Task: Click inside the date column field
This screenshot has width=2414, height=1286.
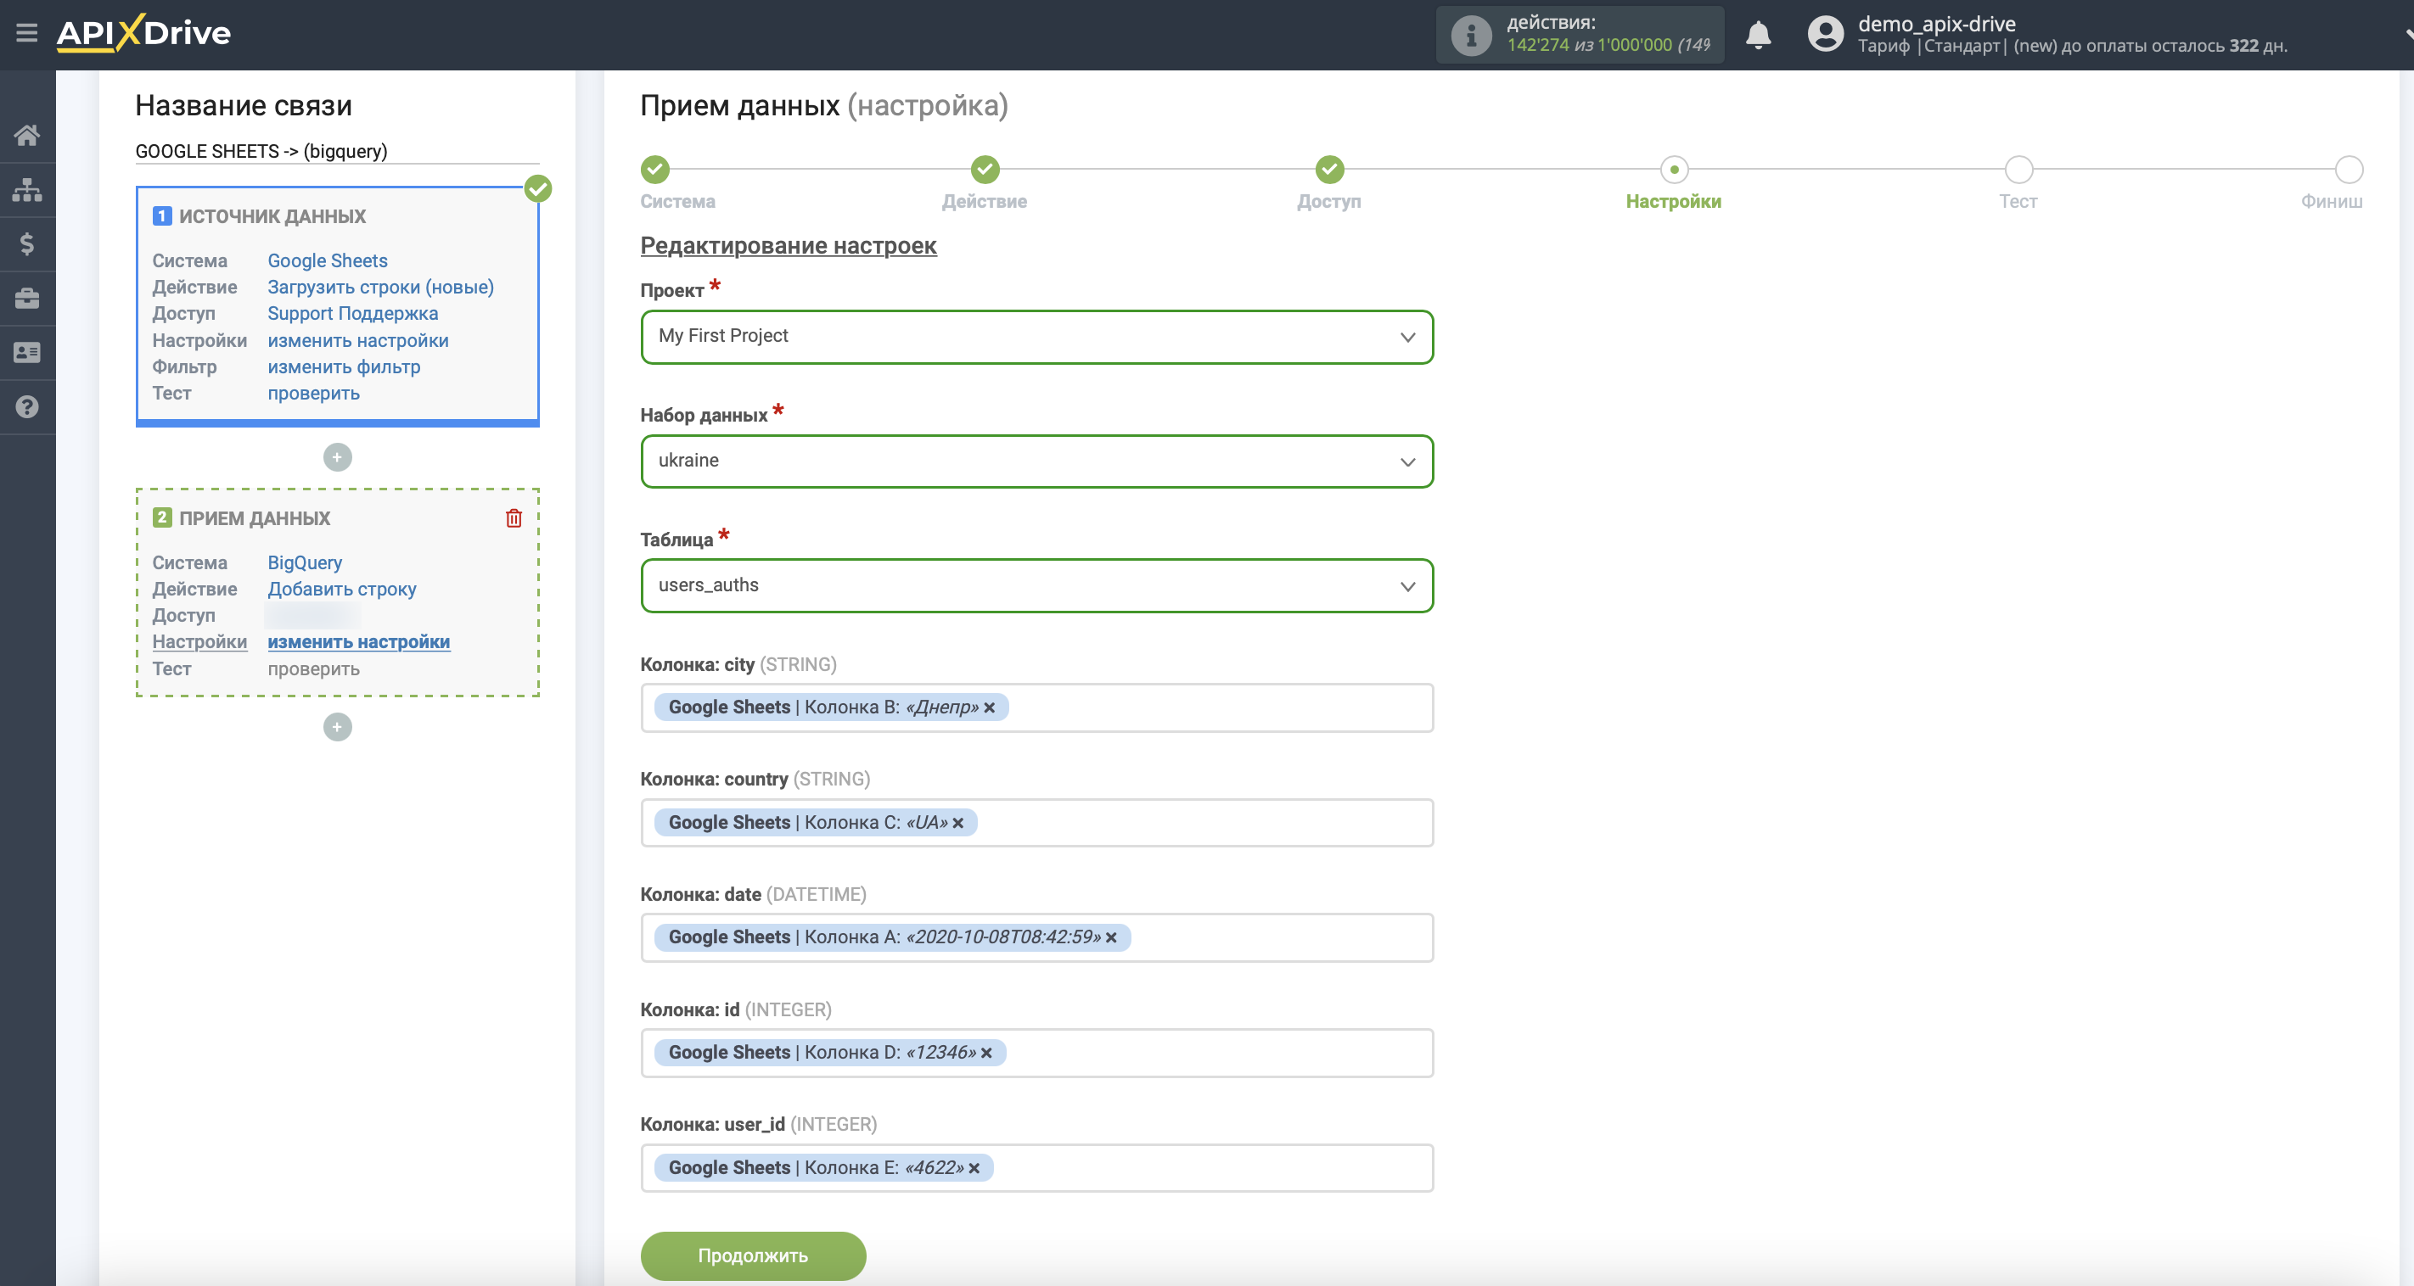Action: 1036,937
